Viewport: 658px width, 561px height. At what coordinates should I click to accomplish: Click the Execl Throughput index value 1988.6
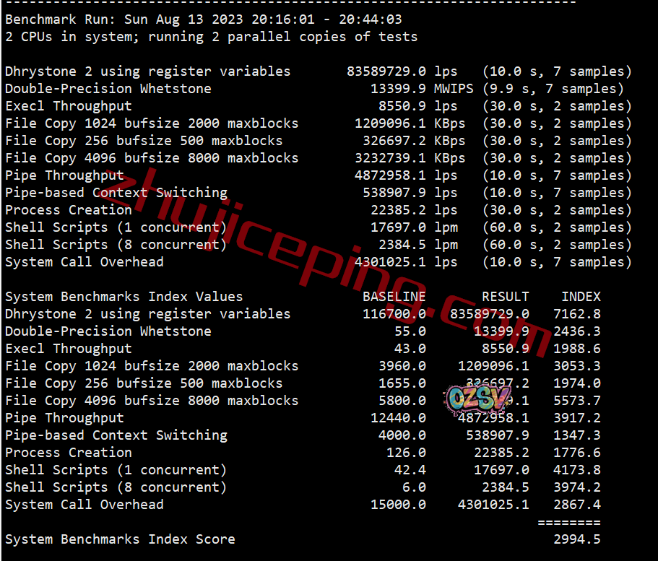[x=577, y=348]
